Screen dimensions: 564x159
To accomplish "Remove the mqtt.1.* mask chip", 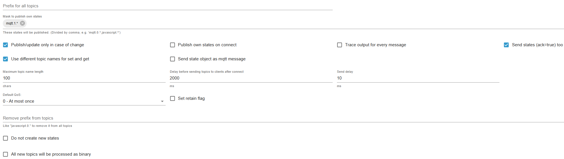I will click(x=22, y=23).
